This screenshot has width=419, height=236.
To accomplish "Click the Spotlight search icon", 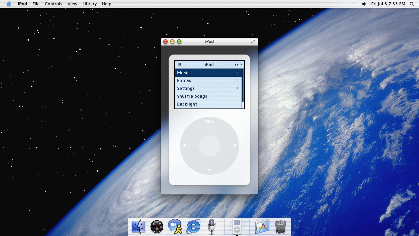I will (412, 4).
